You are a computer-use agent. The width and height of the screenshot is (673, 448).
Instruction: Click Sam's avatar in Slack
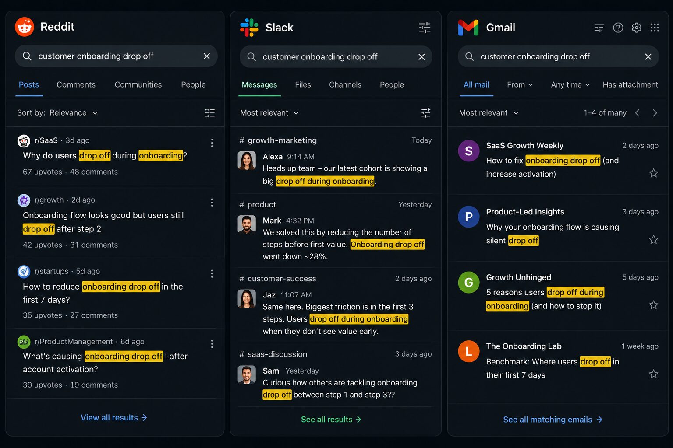[247, 374]
